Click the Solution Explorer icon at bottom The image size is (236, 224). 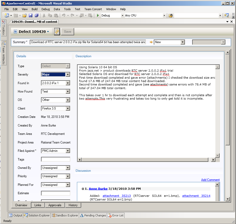point(26,215)
